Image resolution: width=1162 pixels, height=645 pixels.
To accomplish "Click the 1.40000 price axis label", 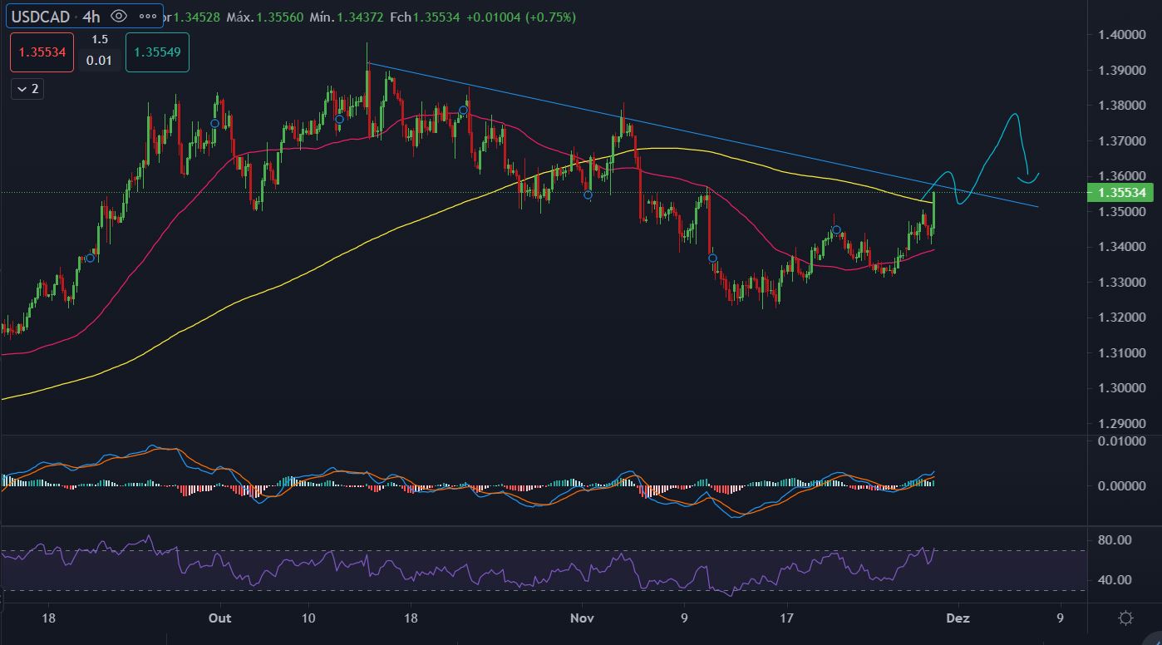I will 1122,35.
